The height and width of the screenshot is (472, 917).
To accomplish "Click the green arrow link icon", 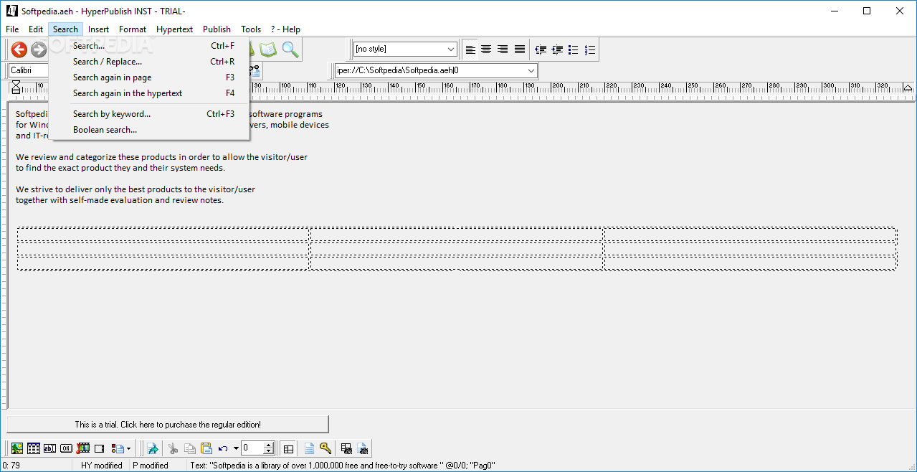I will (x=153, y=448).
